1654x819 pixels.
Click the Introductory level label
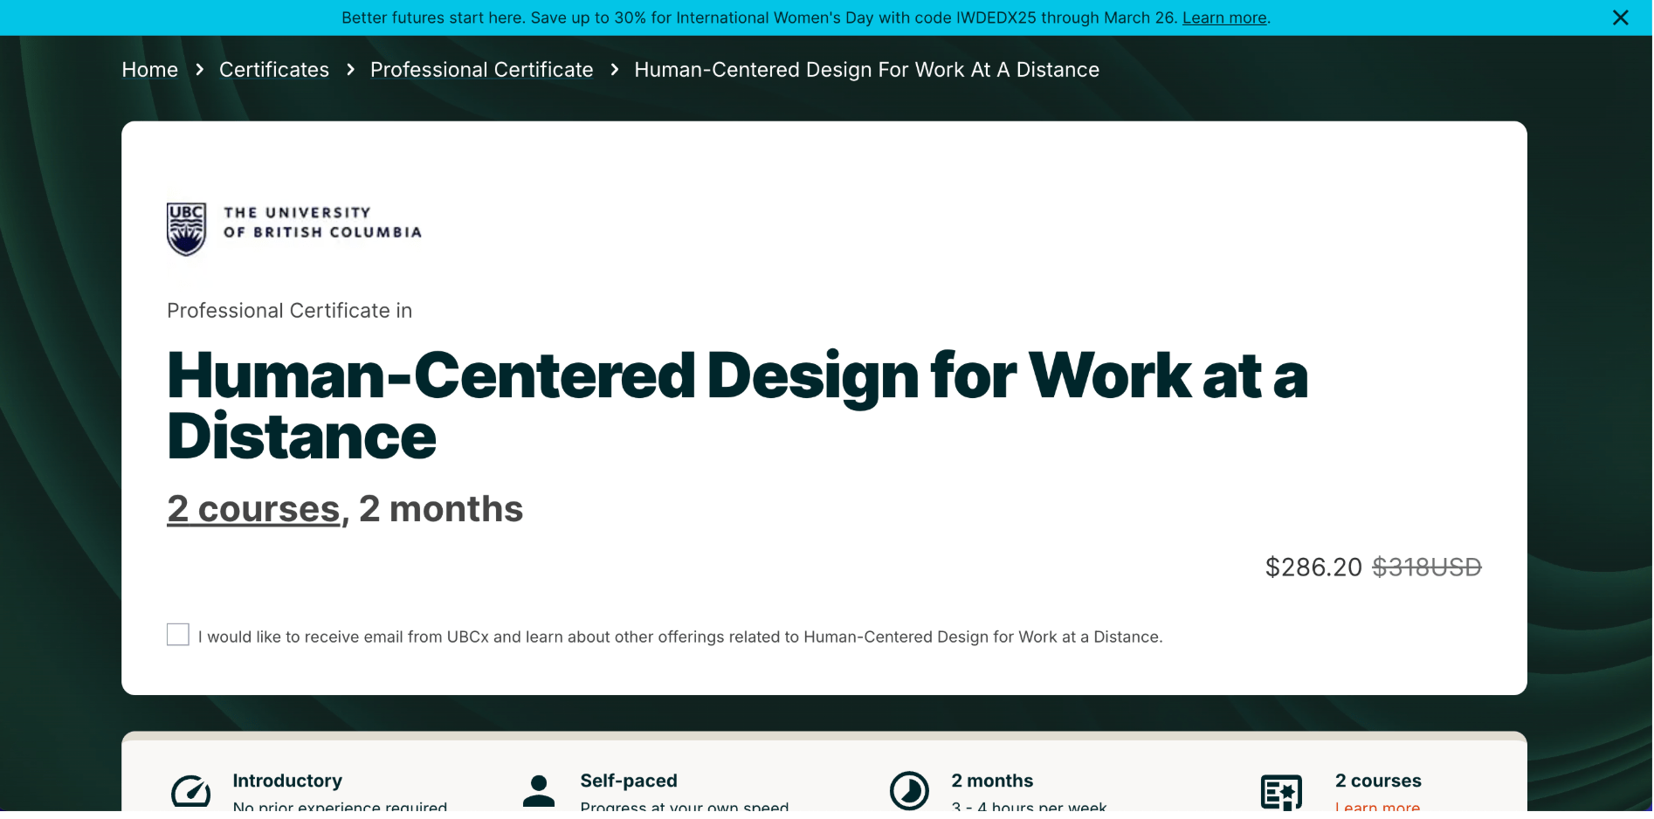coord(287,781)
